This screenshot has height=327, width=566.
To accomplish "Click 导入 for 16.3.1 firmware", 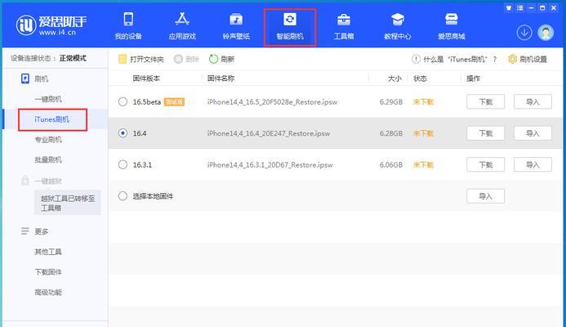I will 533,165.
